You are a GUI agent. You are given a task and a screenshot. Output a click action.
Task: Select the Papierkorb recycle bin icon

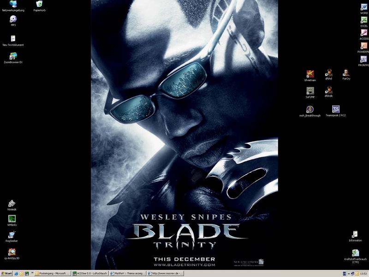coord(39,5)
